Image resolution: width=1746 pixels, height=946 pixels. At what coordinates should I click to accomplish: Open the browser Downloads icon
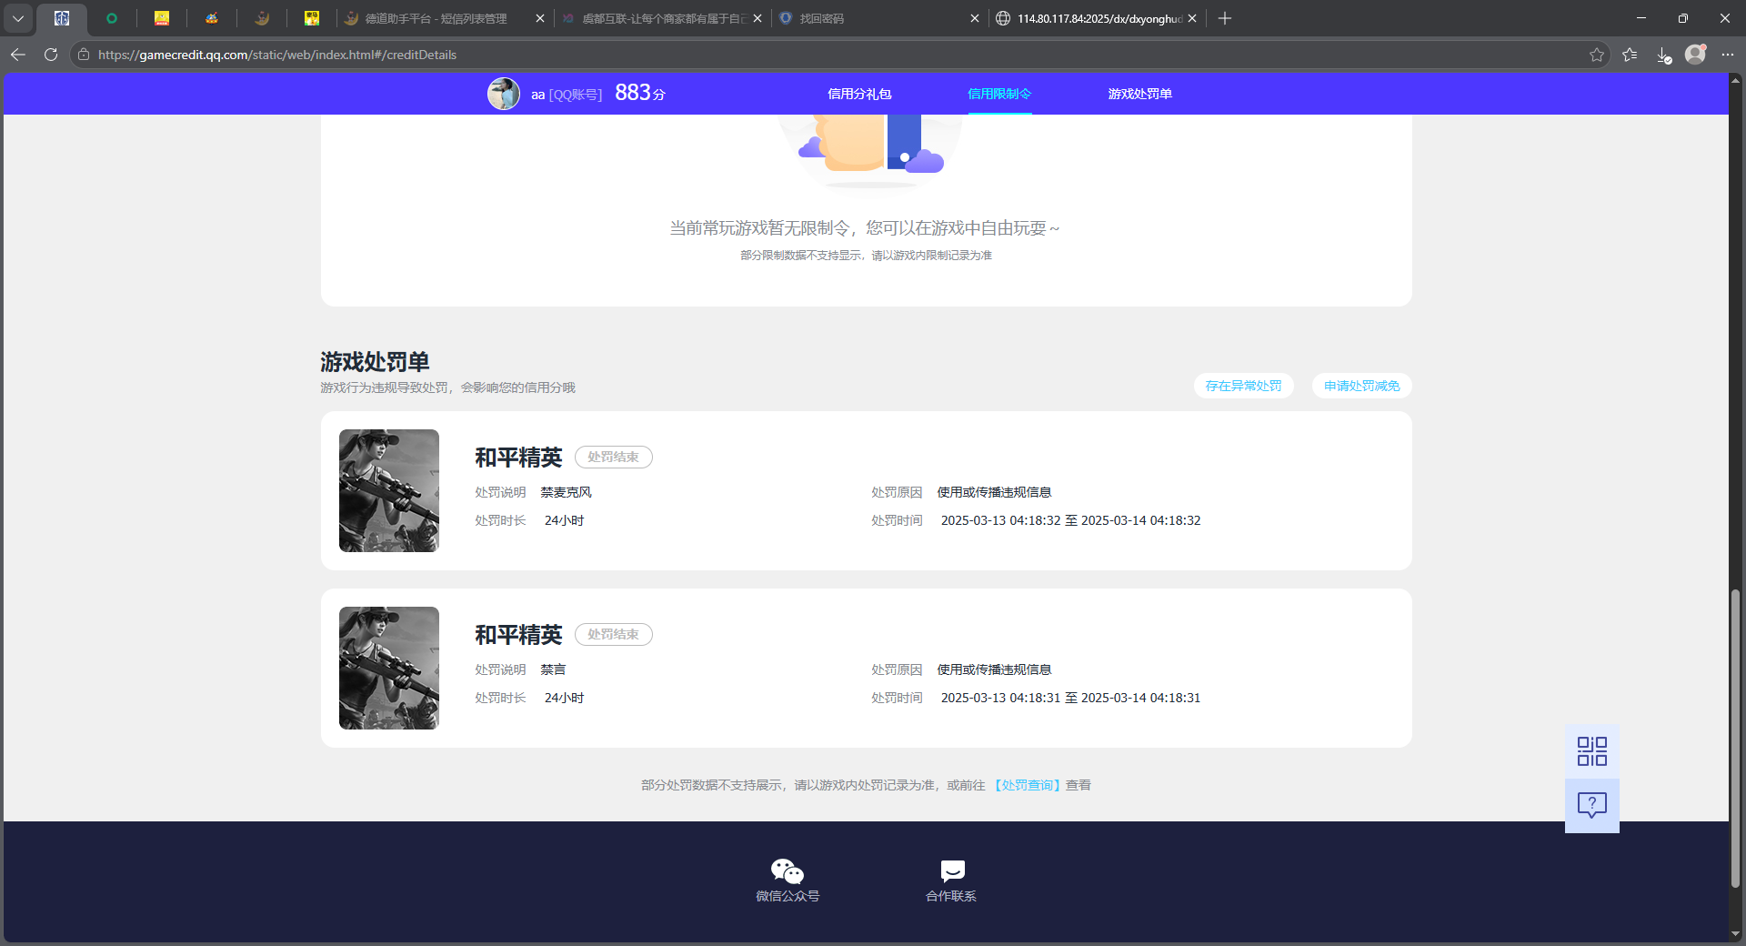1664,55
